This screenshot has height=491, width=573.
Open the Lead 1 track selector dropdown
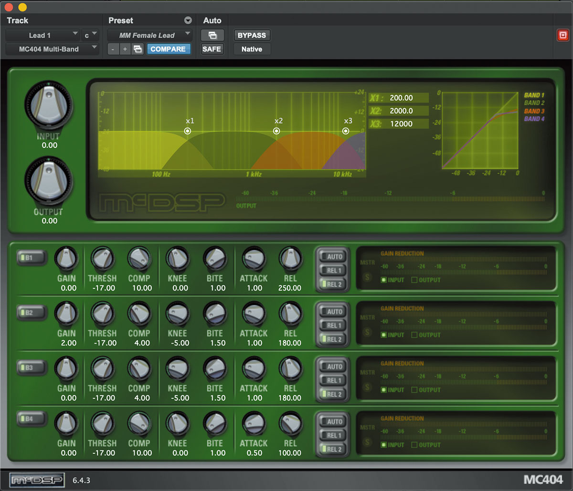42,35
